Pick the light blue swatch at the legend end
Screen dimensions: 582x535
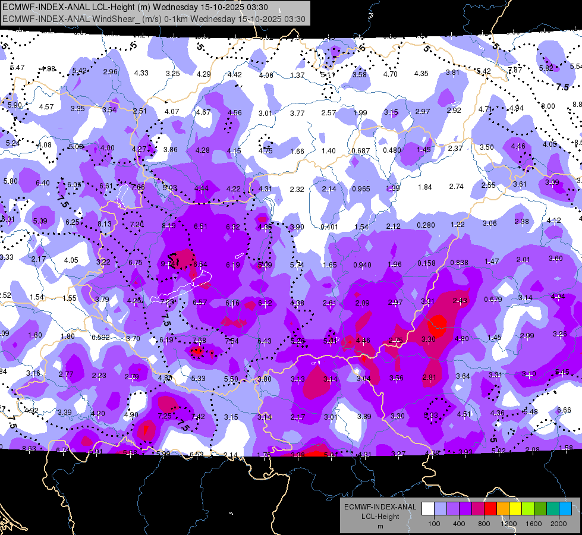[x=565, y=509]
